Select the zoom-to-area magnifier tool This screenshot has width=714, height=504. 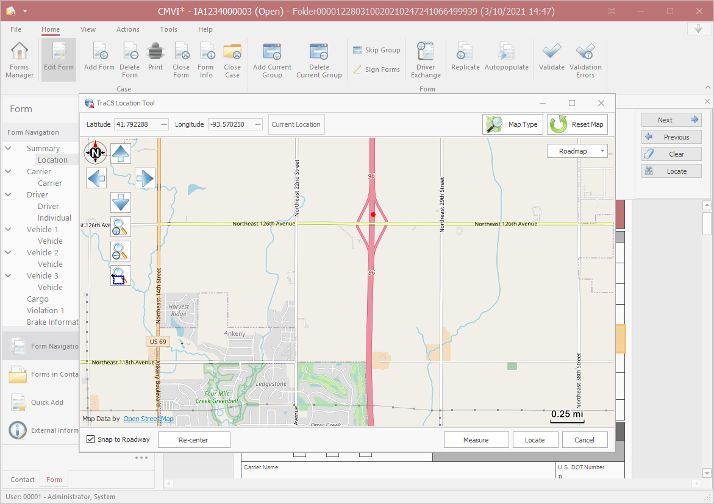tap(121, 275)
